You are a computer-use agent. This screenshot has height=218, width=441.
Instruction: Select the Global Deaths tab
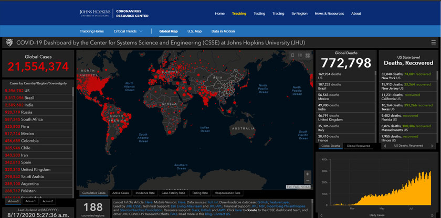pos(330,146)
